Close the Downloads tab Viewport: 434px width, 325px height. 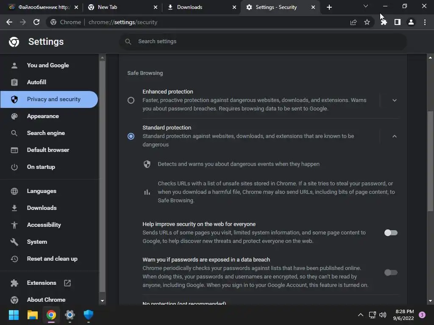(x=234, y=7)
